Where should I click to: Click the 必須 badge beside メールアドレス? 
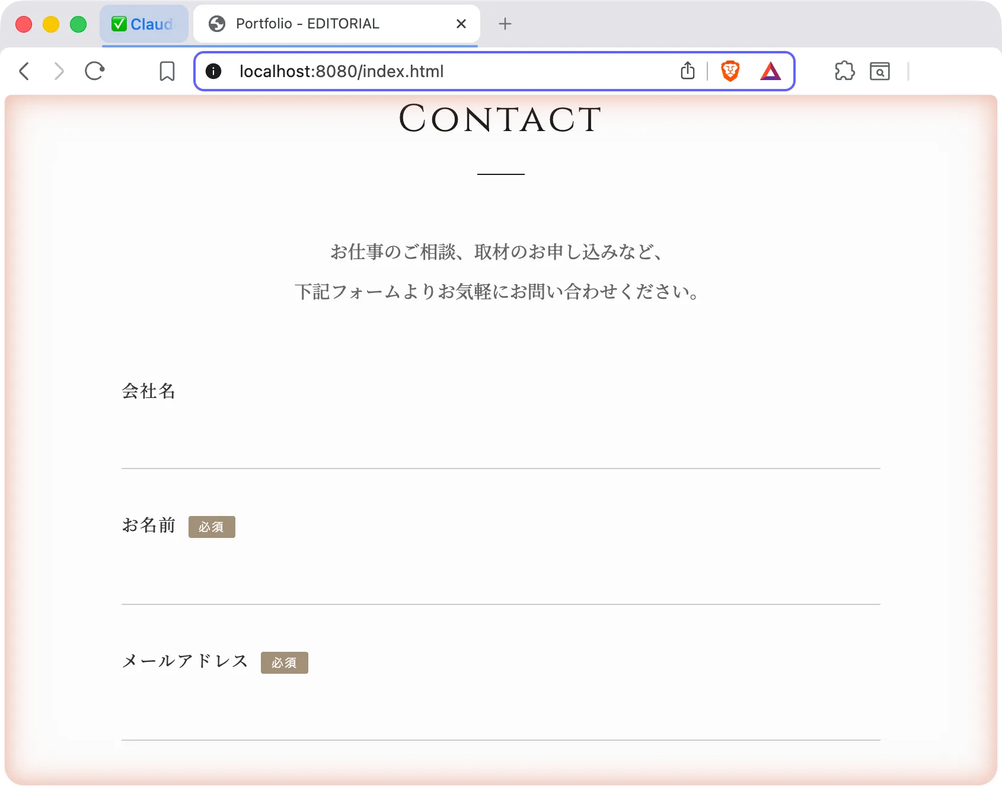coord(285,662)
